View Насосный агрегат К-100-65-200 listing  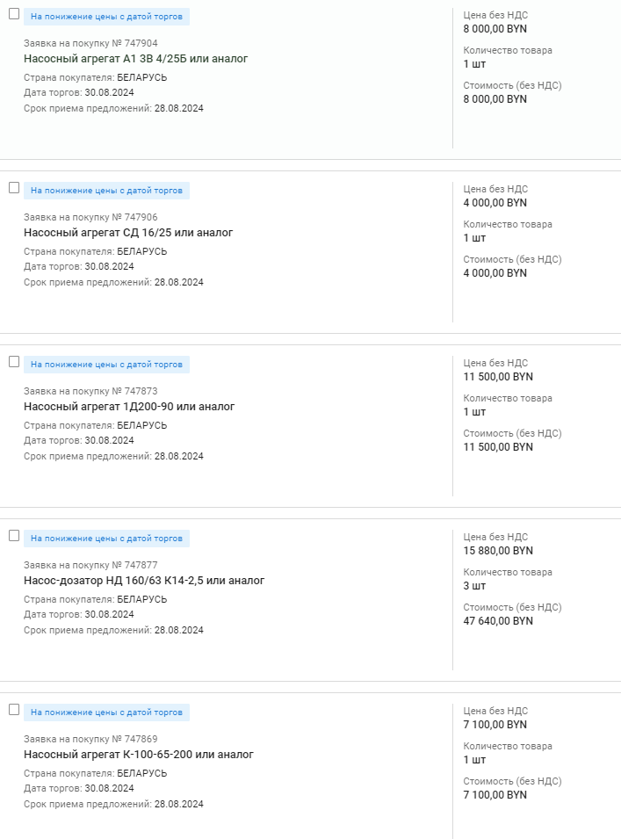(139, 755)
